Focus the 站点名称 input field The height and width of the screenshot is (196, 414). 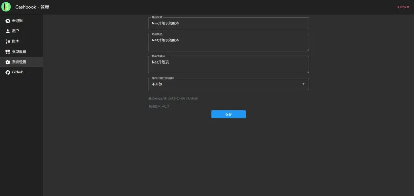coord(228,24)
